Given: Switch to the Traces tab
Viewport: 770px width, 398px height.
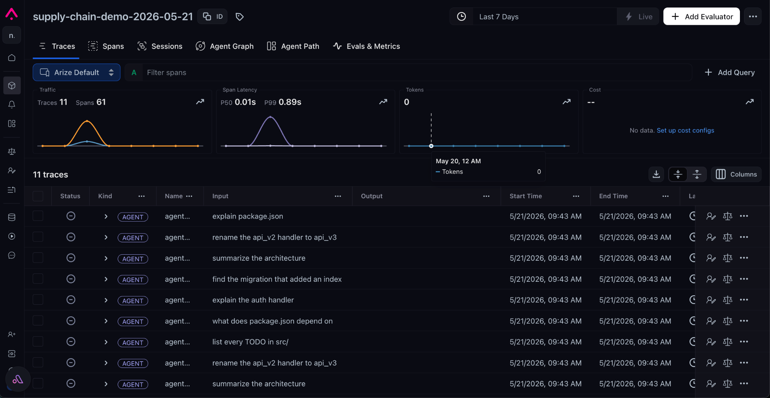Looking at the screenshot, I should (x=56, y=46).
